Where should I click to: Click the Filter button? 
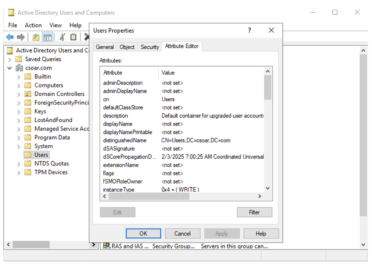pos(254,212)
